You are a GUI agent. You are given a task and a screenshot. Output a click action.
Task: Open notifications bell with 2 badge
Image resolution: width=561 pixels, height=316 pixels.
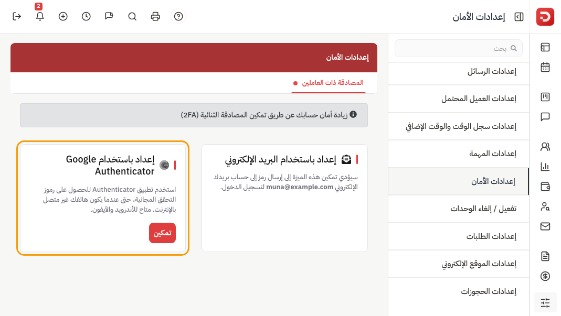coord(40,16)
